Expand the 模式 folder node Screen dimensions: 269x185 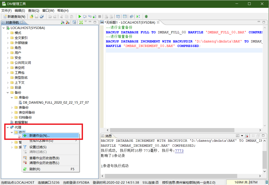coord(8,33)
